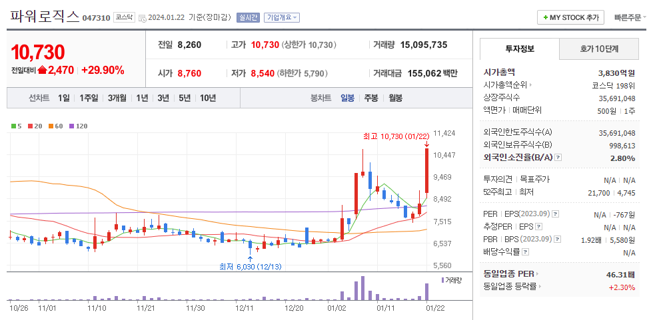Screen dimensions: 659x320
Task: Click the 시가 value 8,760
Action: (x=189, y=74)
